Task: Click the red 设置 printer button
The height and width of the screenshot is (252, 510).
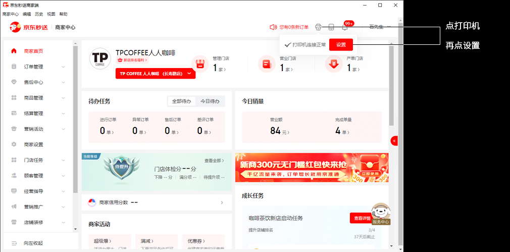Action: pyautogui.click(x=341, y=45)
